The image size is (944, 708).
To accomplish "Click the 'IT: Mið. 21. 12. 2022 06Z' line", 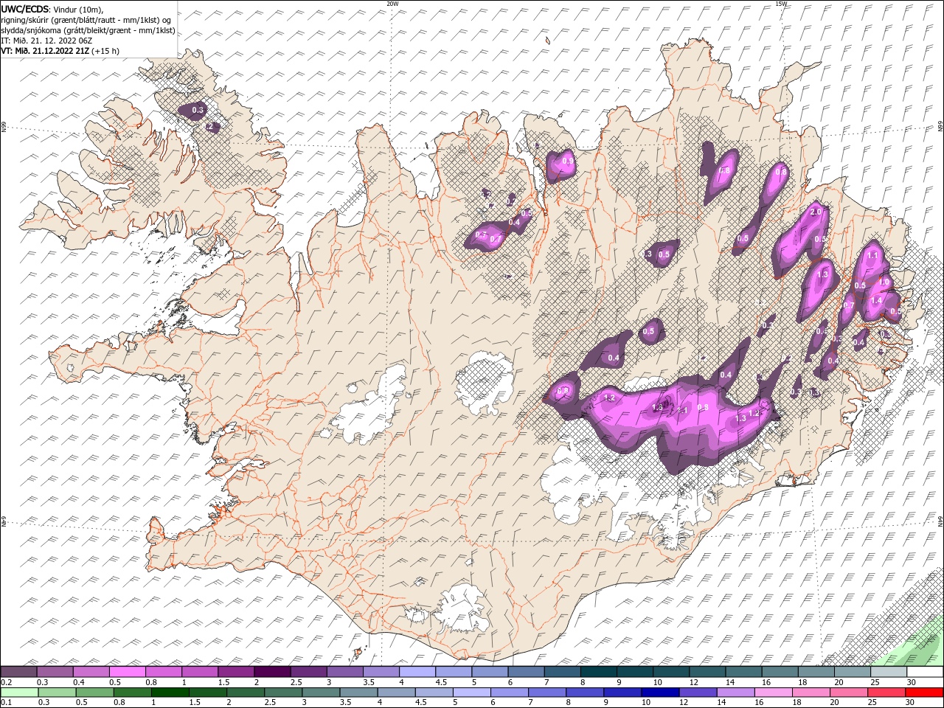I will pos(46,40).
